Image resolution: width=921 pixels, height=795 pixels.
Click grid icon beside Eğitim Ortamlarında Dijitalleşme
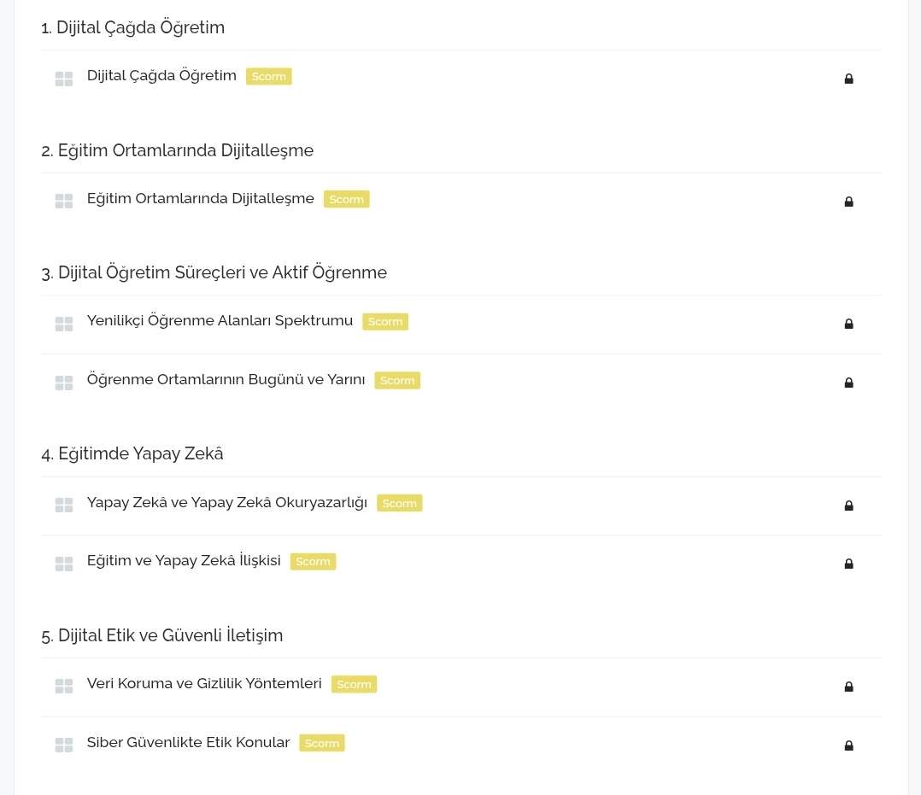tap(64, 202)
